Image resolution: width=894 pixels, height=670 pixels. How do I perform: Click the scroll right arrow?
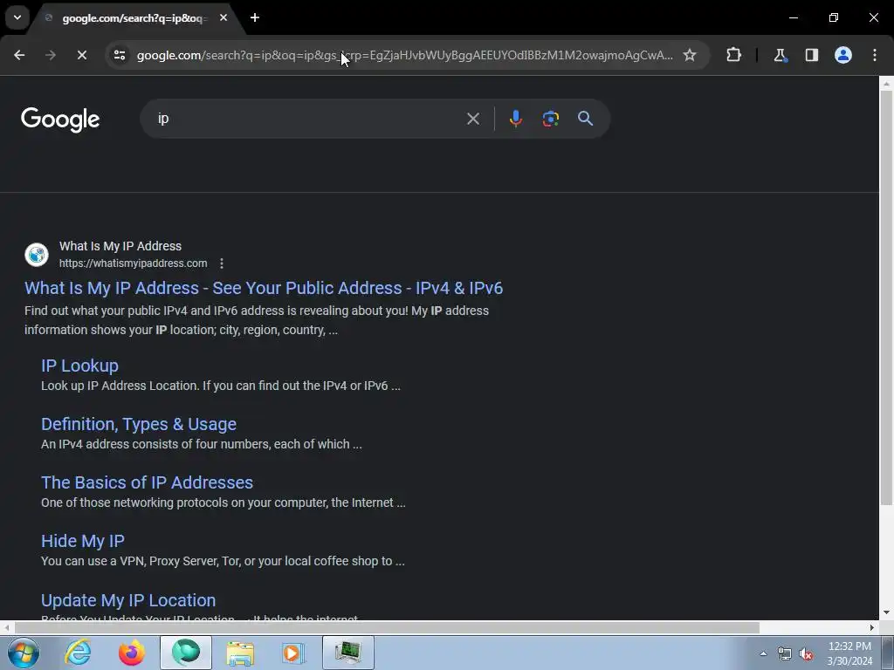pos(872,627)
